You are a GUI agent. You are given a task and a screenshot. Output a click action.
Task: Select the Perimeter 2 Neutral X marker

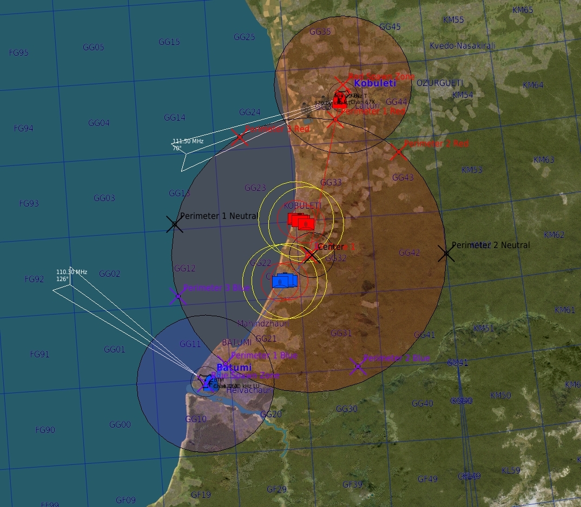[446, 253]
